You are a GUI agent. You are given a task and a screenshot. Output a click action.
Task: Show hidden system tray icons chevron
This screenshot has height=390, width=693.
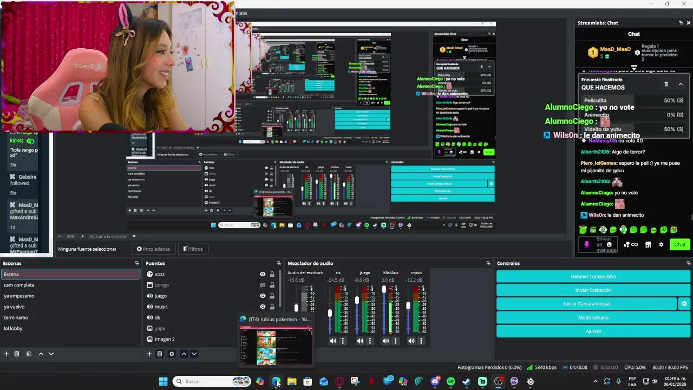(596, 381)
